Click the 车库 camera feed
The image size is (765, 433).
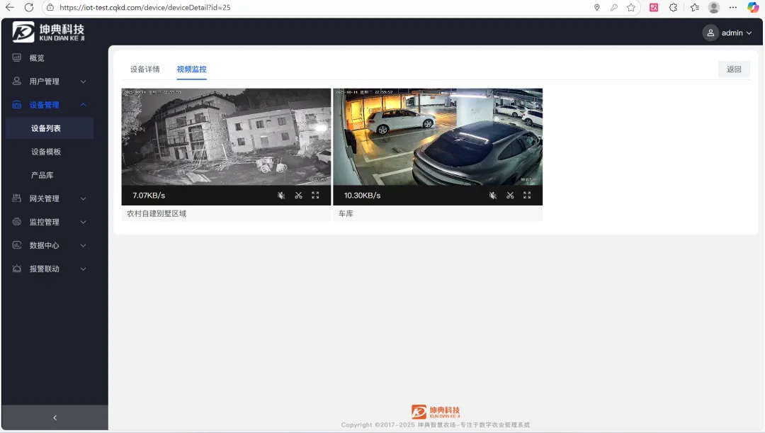tap(438, 137)
